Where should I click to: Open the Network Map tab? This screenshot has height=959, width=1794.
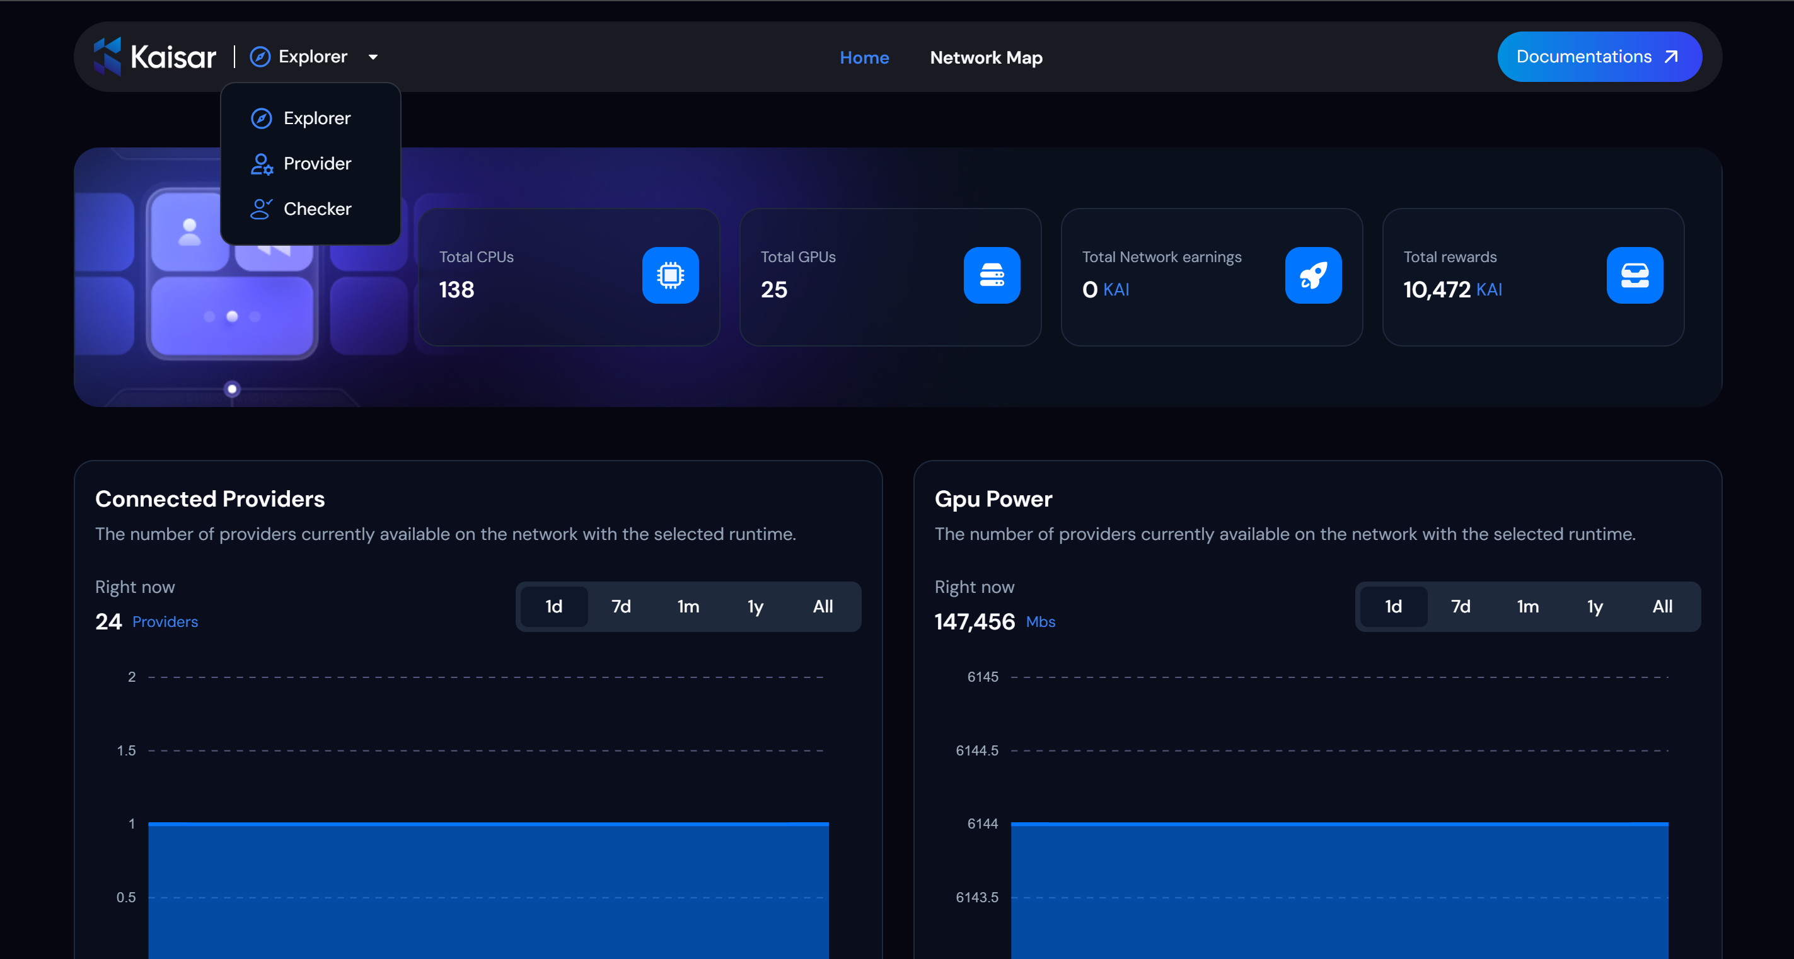985,57
